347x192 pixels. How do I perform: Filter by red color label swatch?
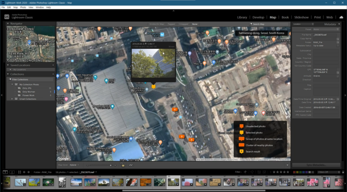click(294, 172)
